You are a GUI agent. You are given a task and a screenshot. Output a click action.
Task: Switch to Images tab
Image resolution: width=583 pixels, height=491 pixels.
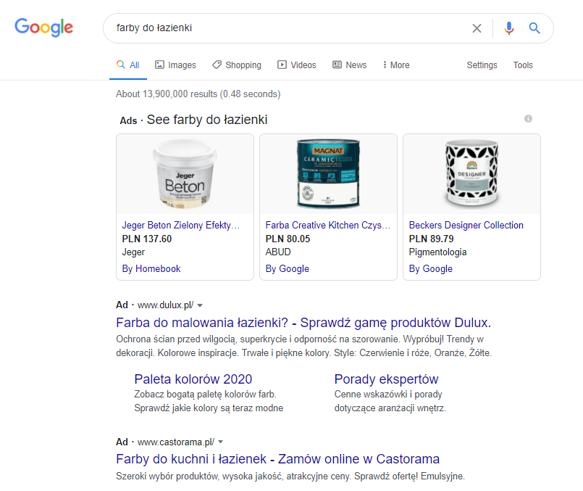[175, 65]
